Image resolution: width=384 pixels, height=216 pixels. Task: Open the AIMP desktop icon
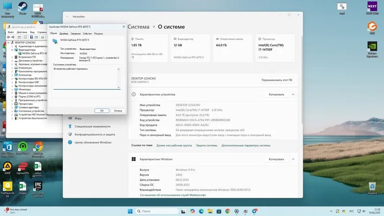point(7,168)
